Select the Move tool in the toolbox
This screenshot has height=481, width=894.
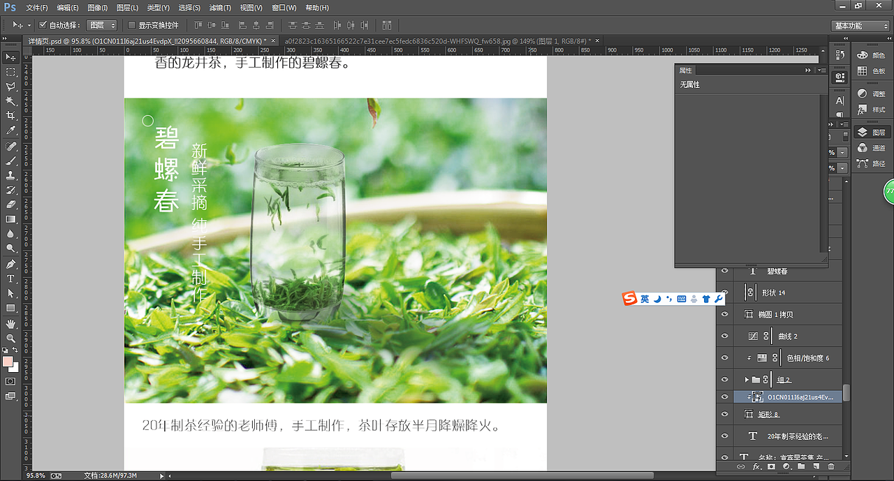[10, 57]
